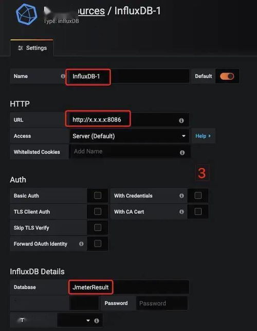
Task: Enable the Forward OAuth Identity checkbox
Action: point(98,243)
